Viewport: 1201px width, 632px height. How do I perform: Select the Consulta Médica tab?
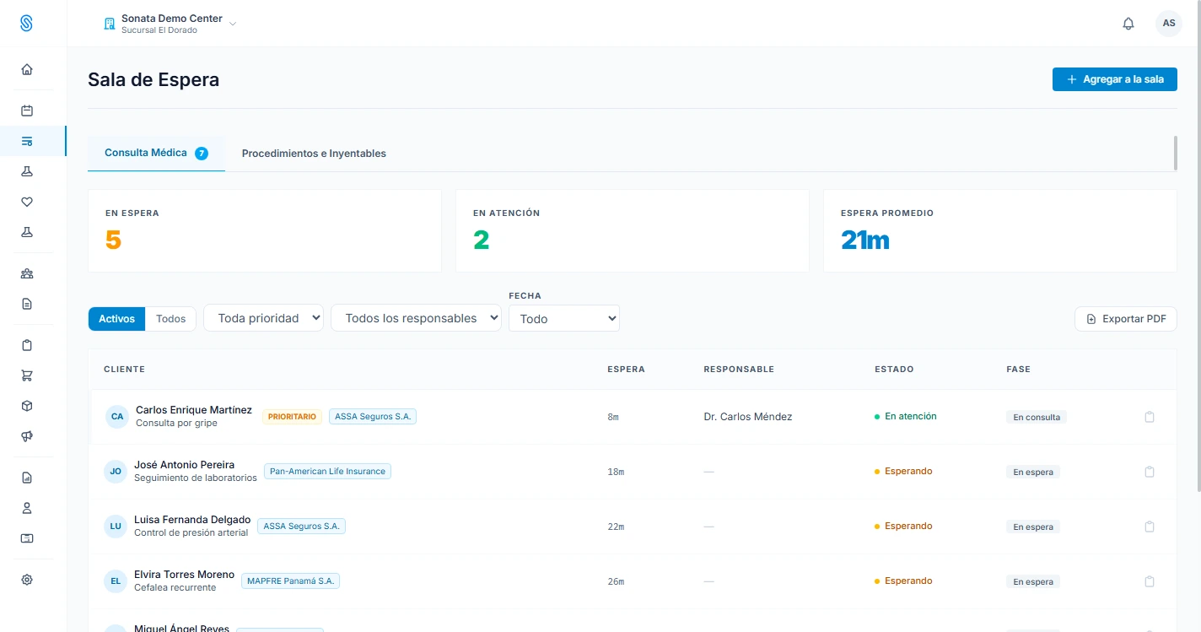point(156,154)
